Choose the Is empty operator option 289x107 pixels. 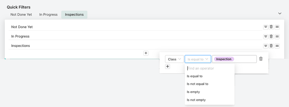pos(210,92)
